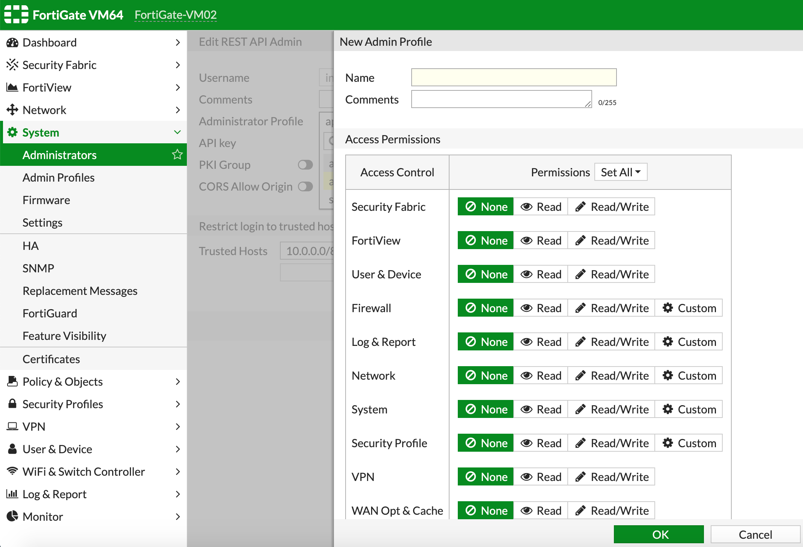Click the Security Profiles lock icon

pos(12,404)
